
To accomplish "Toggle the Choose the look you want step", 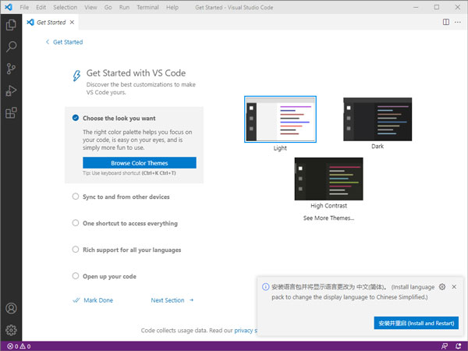I will tap(76, 118).
